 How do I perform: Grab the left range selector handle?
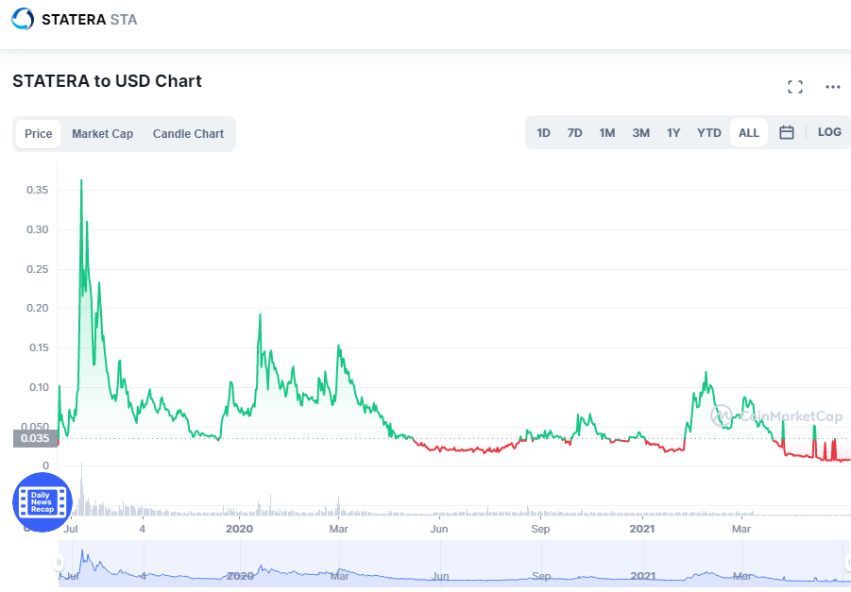[59, 562]
